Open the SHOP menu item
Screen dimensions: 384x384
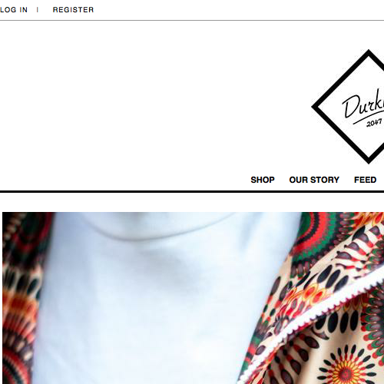tap(263, 180)
